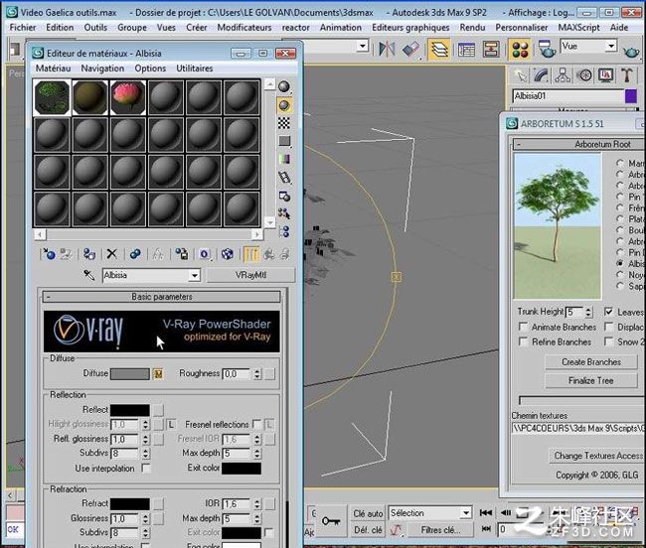Collapse the Basic parameters rollout
This screenshot has height=548, width=646.
pyautogui.click(x=161, y=297)
